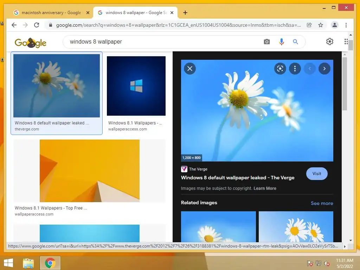Click Windows 8.1 Wallpapers - Top Free caption
Image resolution: width=360 pixels, height=270 pixels.
click(51, 208)
